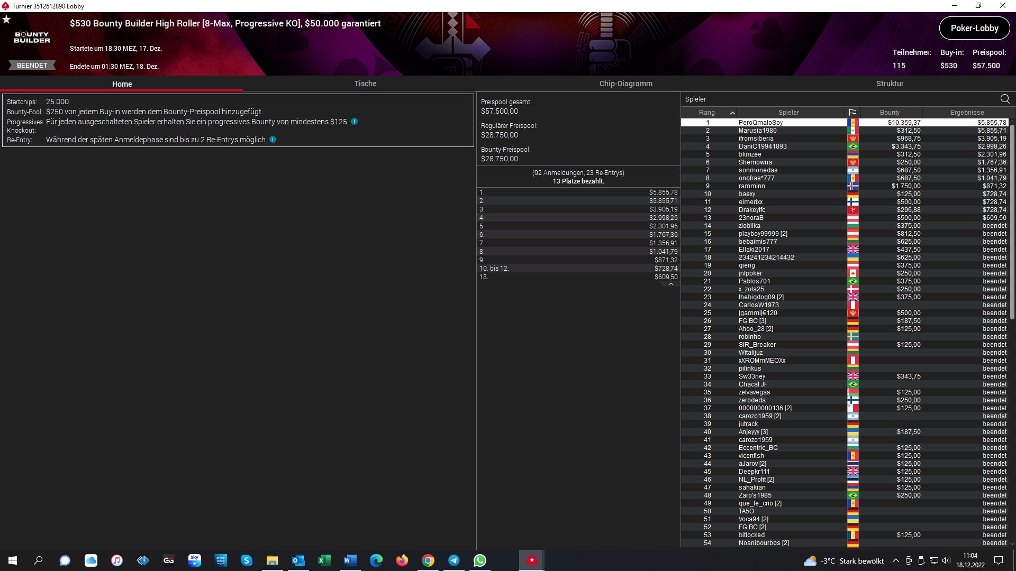This screenshot has height=571, width=1016.
Task: Open PokerStars app icon in taskbar
Action: pos(531,560)
